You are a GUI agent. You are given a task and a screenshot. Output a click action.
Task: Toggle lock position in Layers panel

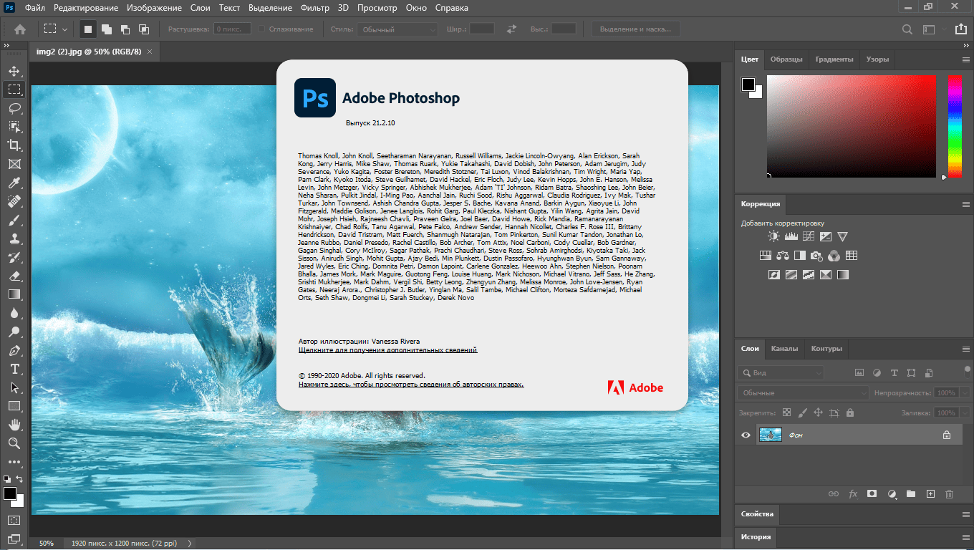tap(818, 413)
